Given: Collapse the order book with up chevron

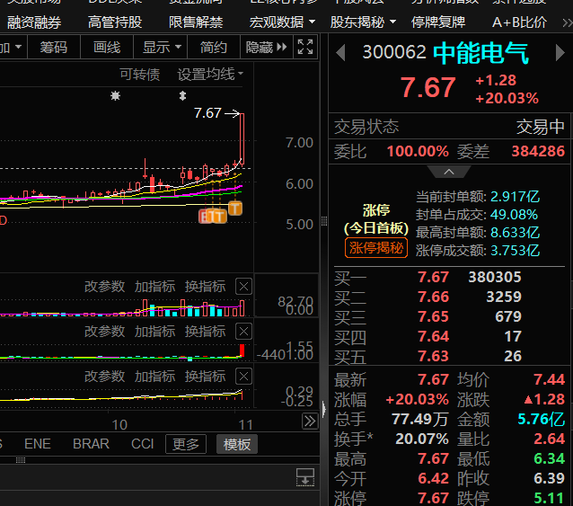Looking at the screenshot, I should pos(449,172).
